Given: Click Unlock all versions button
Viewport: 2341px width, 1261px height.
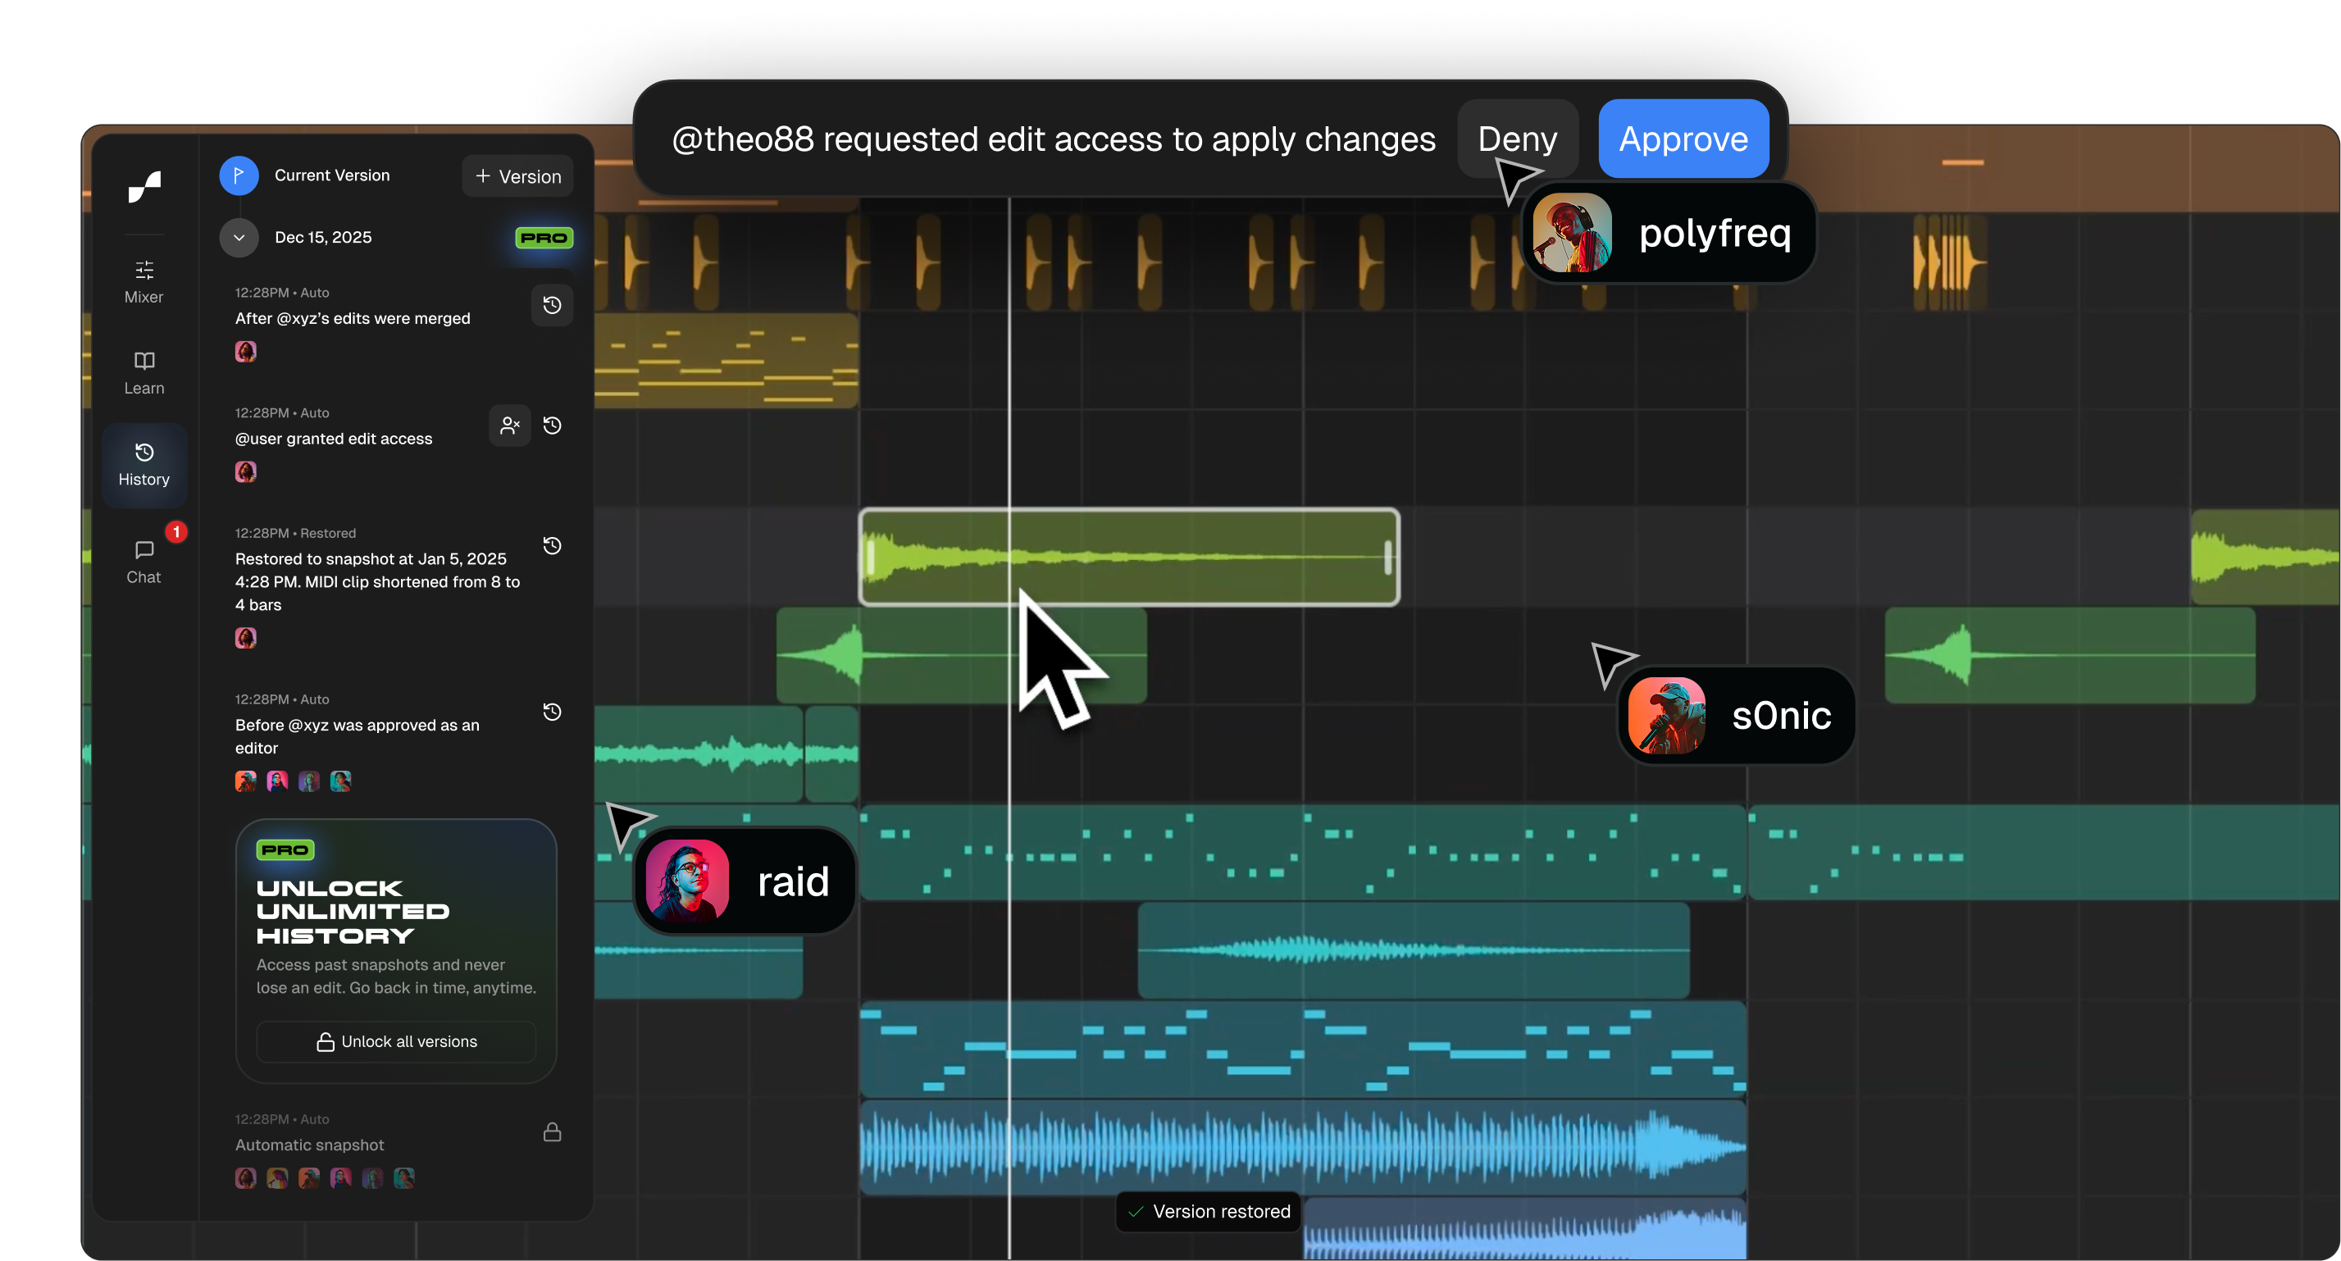Looking at the screenshot, I should 396,1041.
